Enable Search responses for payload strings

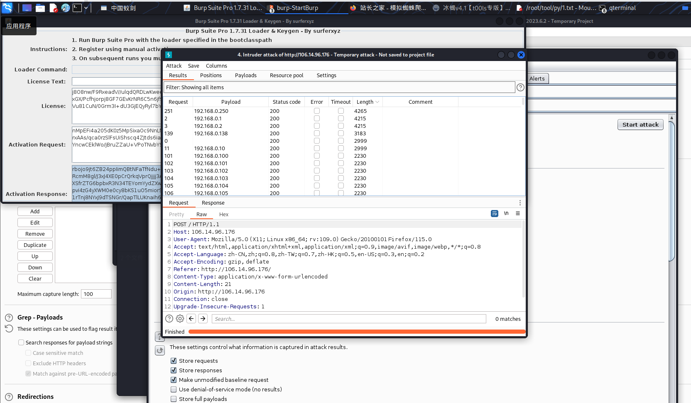coord(21,342)
